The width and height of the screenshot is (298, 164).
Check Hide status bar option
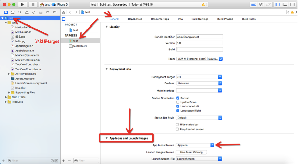click(x=177, y=125)
